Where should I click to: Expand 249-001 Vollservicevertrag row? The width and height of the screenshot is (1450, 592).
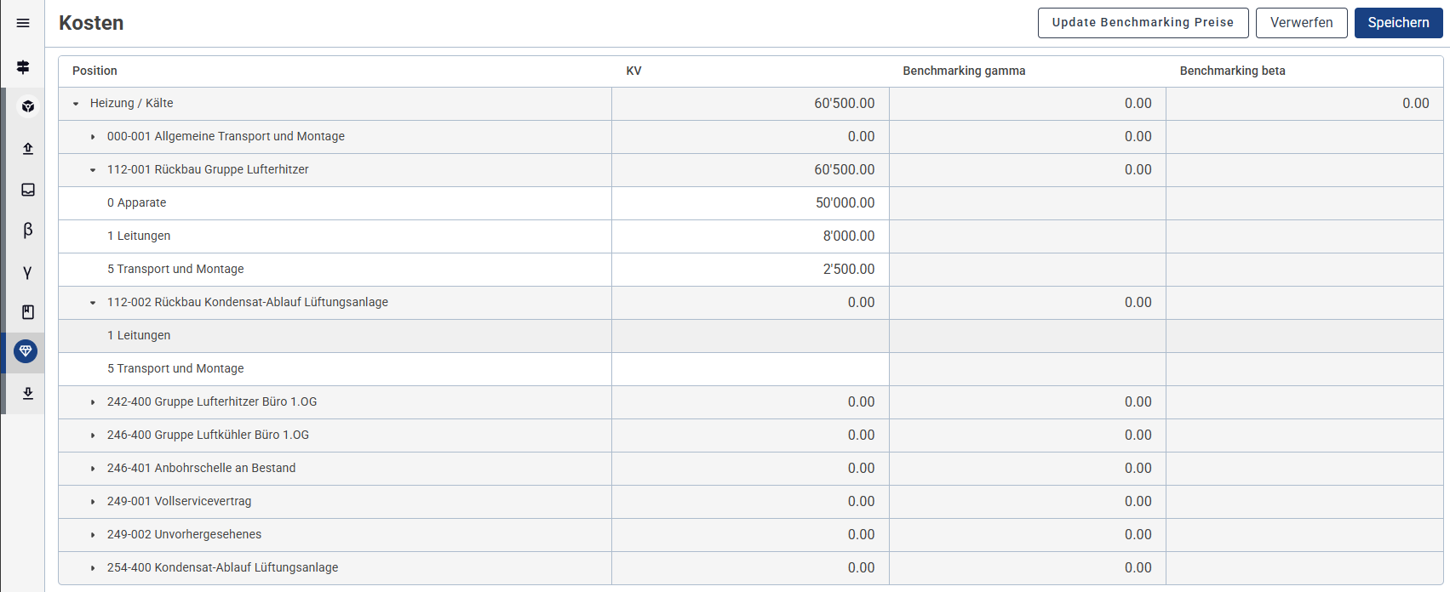click(93, 502)
